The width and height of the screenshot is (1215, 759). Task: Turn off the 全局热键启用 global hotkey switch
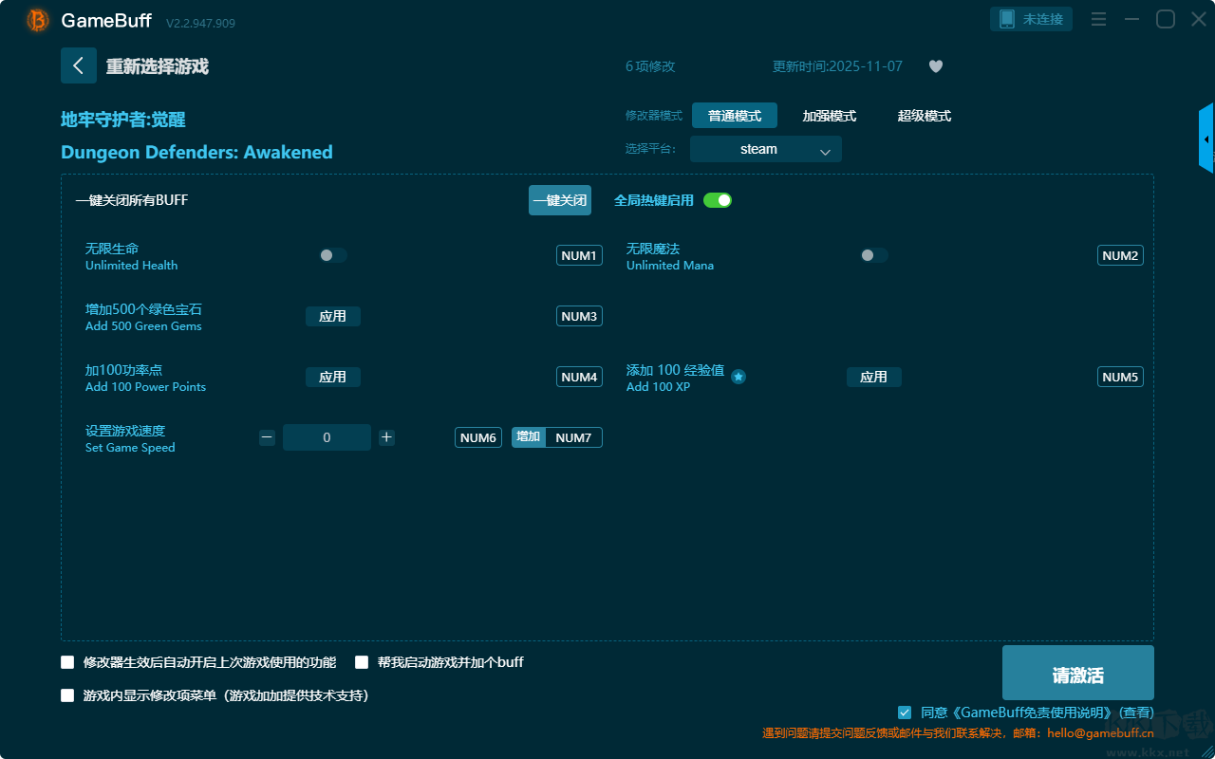click(x=718, y=200)
